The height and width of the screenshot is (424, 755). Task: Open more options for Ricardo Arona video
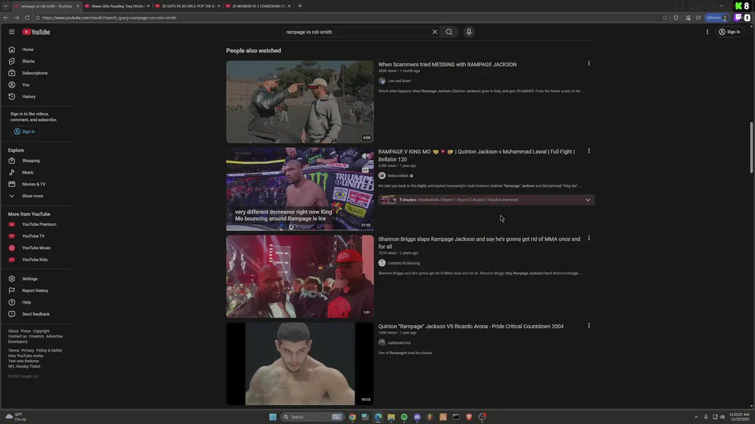(x=589, y=325)
